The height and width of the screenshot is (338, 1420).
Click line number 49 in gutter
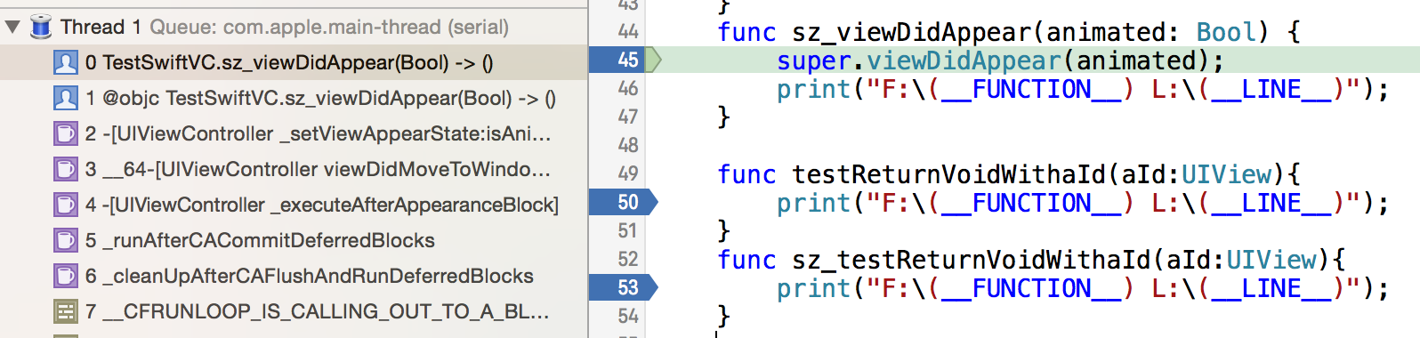click(x=628, y=173)
